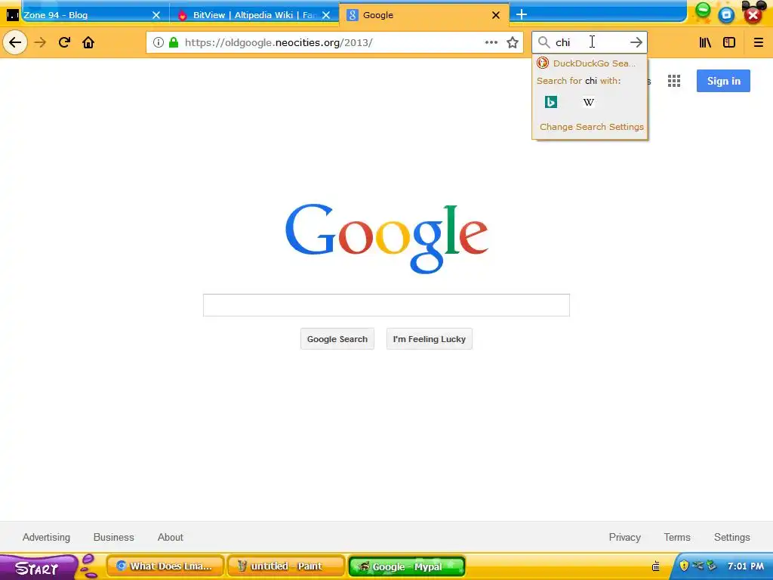This screenshot has width=773, height=580.
Task: Close the BitView Altipedia tab
Action: pyautogui.click(x=326, y=15)
